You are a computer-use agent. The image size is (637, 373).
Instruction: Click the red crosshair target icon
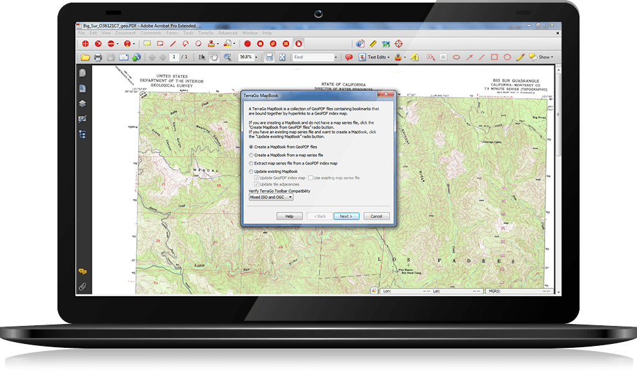pyautogui.click(x=399, y=44)
